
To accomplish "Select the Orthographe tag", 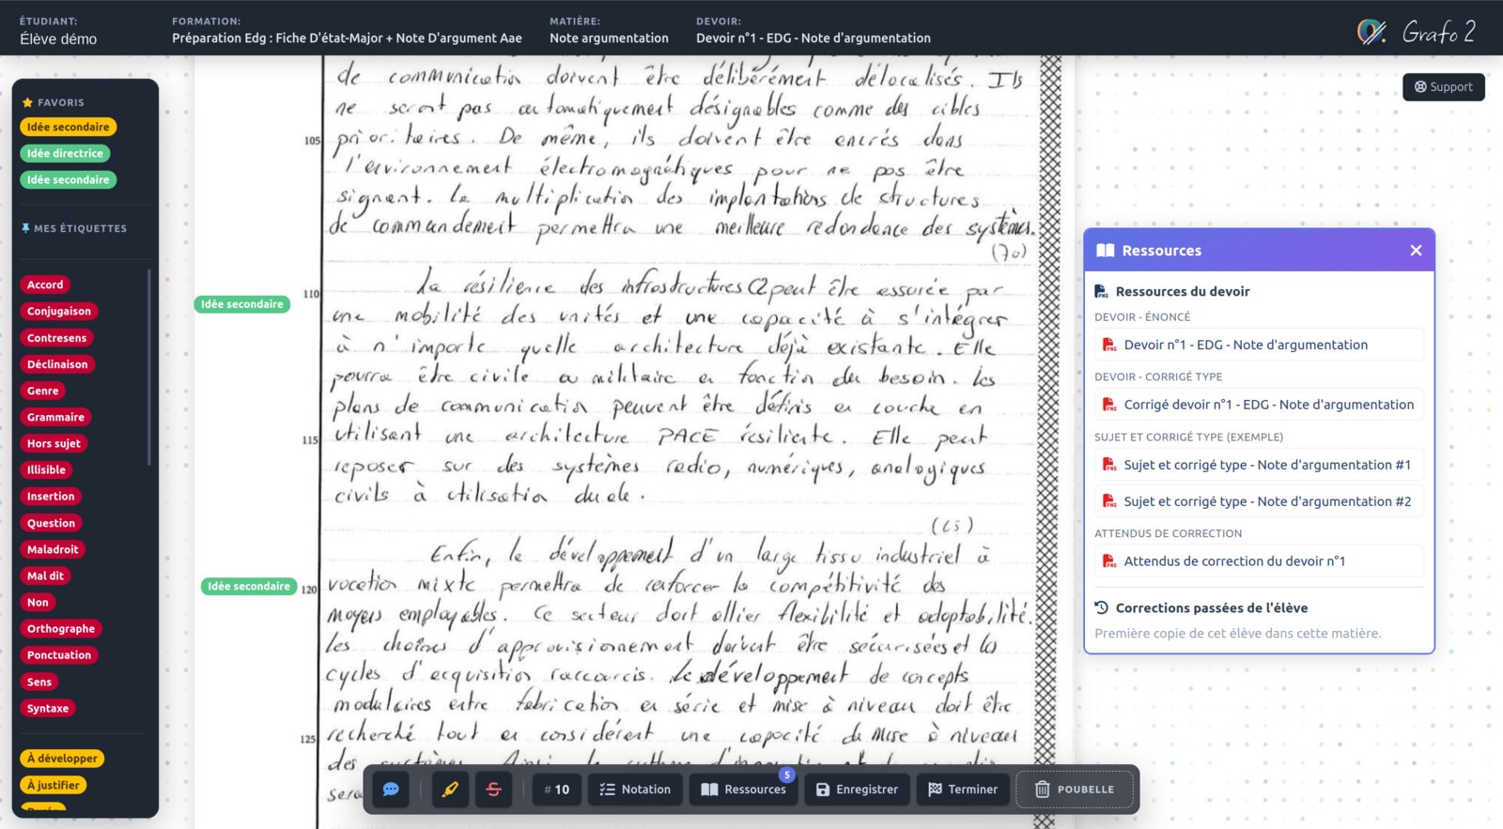I will point(61,629).
